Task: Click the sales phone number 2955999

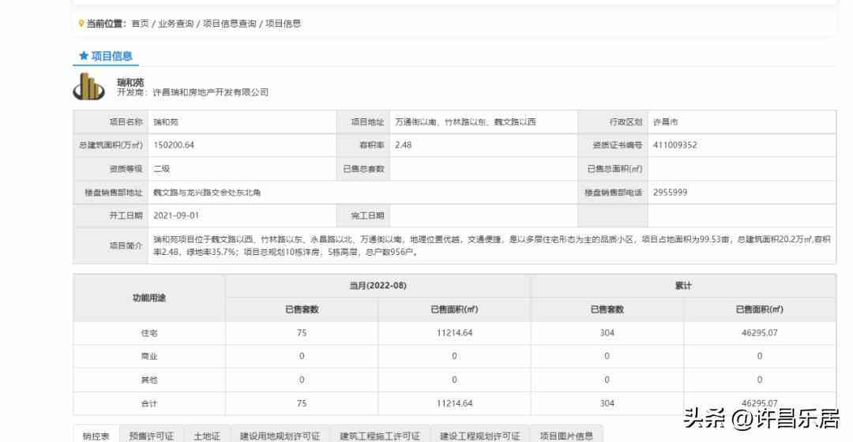Action: [x=670, y=193]
